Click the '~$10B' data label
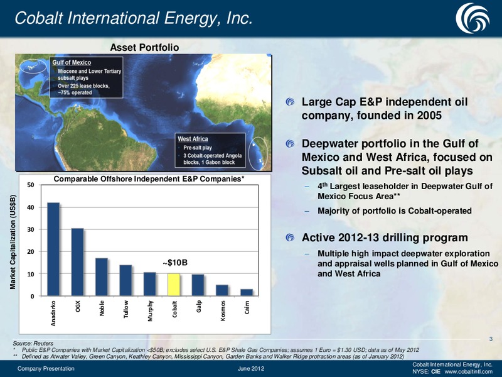Screen dimensions: 502x377 click(x=174, y=263)
